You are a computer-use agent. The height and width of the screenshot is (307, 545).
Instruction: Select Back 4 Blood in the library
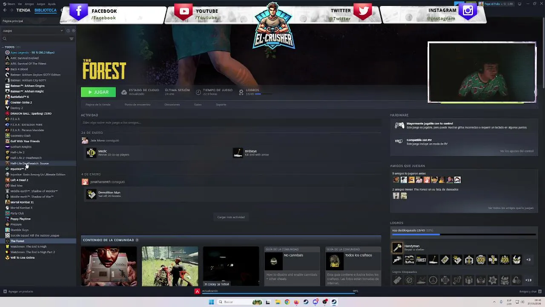19,69
